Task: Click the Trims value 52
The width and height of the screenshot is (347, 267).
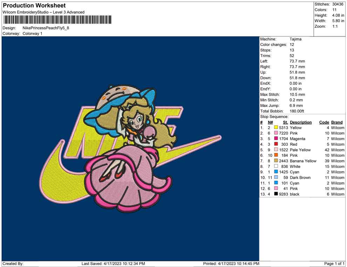Action: pyautogui.click(x=292, y=55)
